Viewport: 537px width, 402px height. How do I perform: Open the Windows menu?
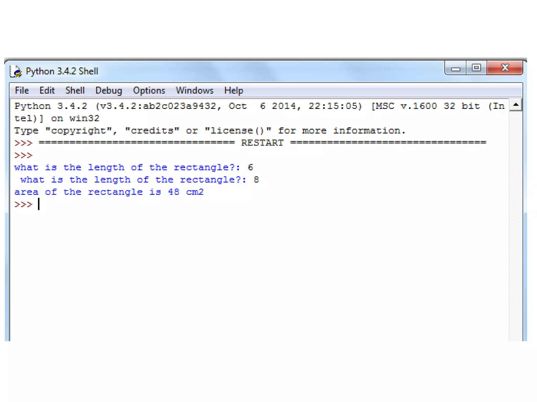195,91
